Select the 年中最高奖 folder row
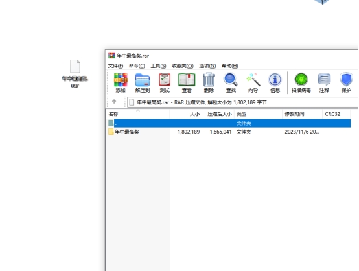This screenshot has height=271, width=359. point(229,132)
